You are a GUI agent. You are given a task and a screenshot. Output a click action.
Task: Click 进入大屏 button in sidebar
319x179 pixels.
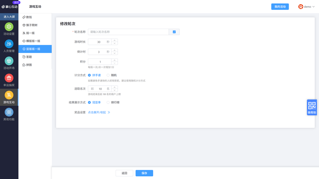point(9,17)
